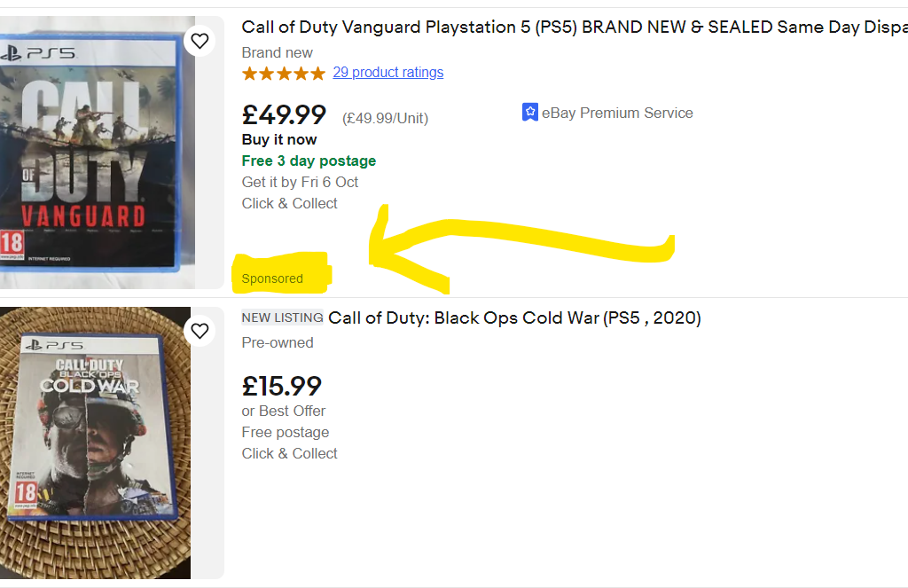Add Vanguard to watchlist via heart toggle
This screenshot has height=588, width=908.
click(200, 40)
